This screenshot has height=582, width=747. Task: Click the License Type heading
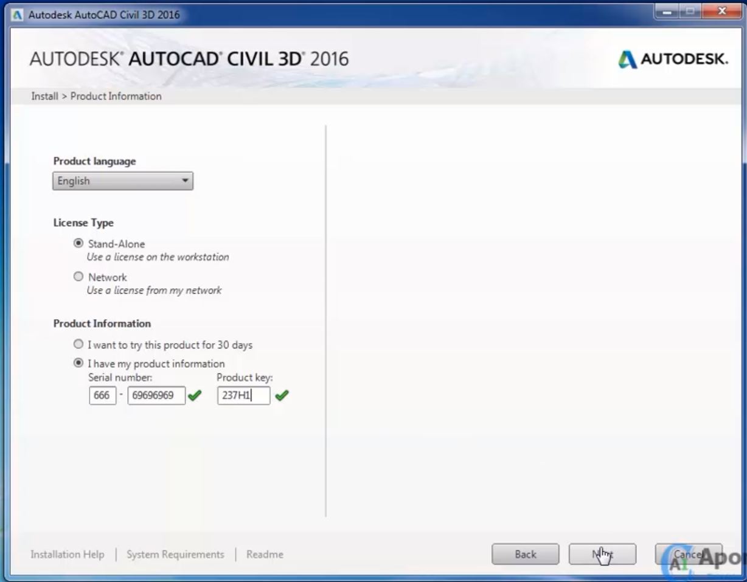(x=83, y=223)
